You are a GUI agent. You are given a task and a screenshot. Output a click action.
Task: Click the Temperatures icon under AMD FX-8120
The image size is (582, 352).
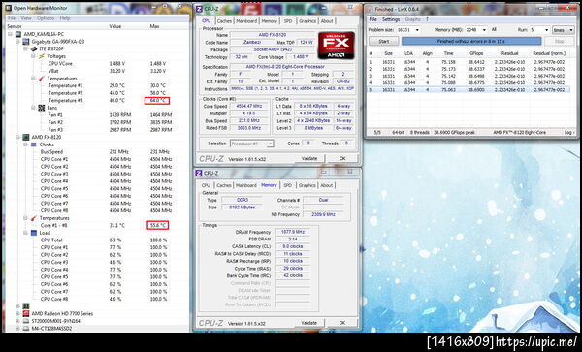point(34,218)
